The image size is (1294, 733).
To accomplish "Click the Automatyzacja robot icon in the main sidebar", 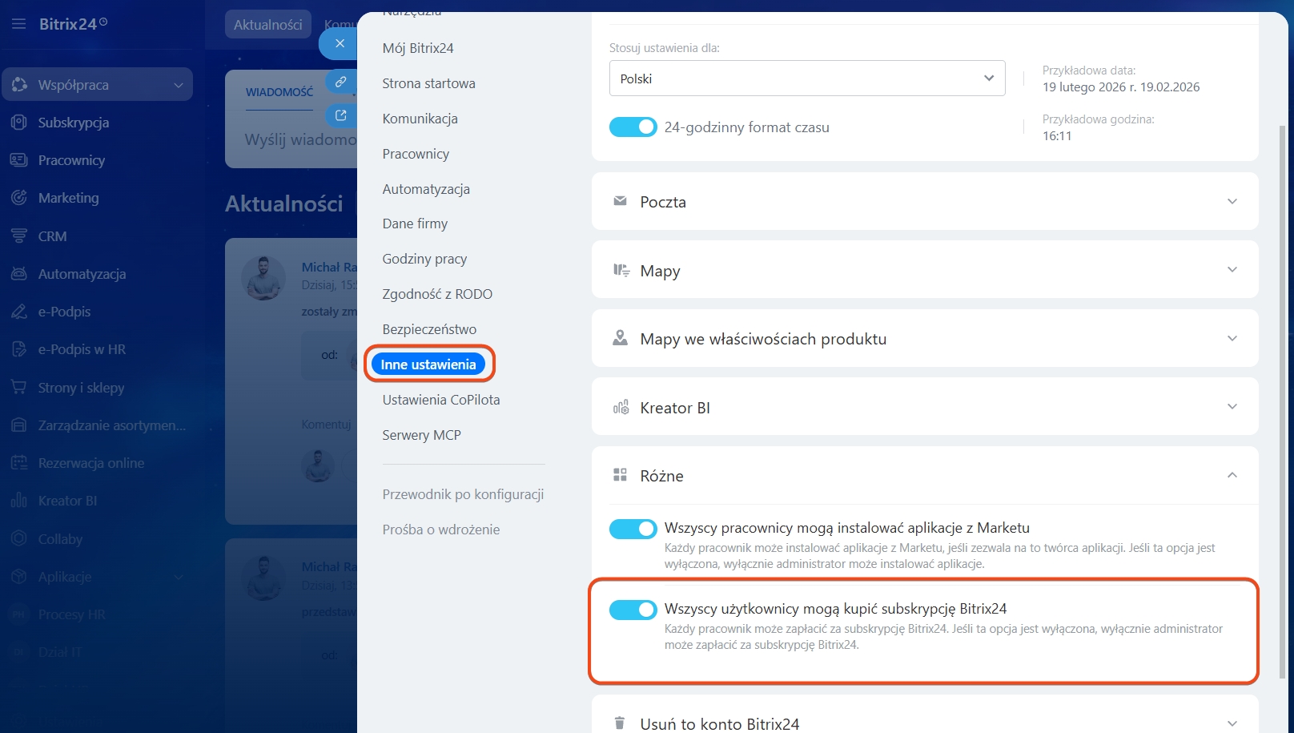I will [19, 274].
